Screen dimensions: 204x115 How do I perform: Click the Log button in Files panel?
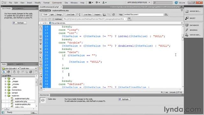(x=34, y=112)
